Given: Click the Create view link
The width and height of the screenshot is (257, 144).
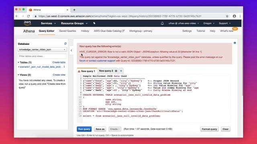Looking at the screenshot, I should (59, 75).
